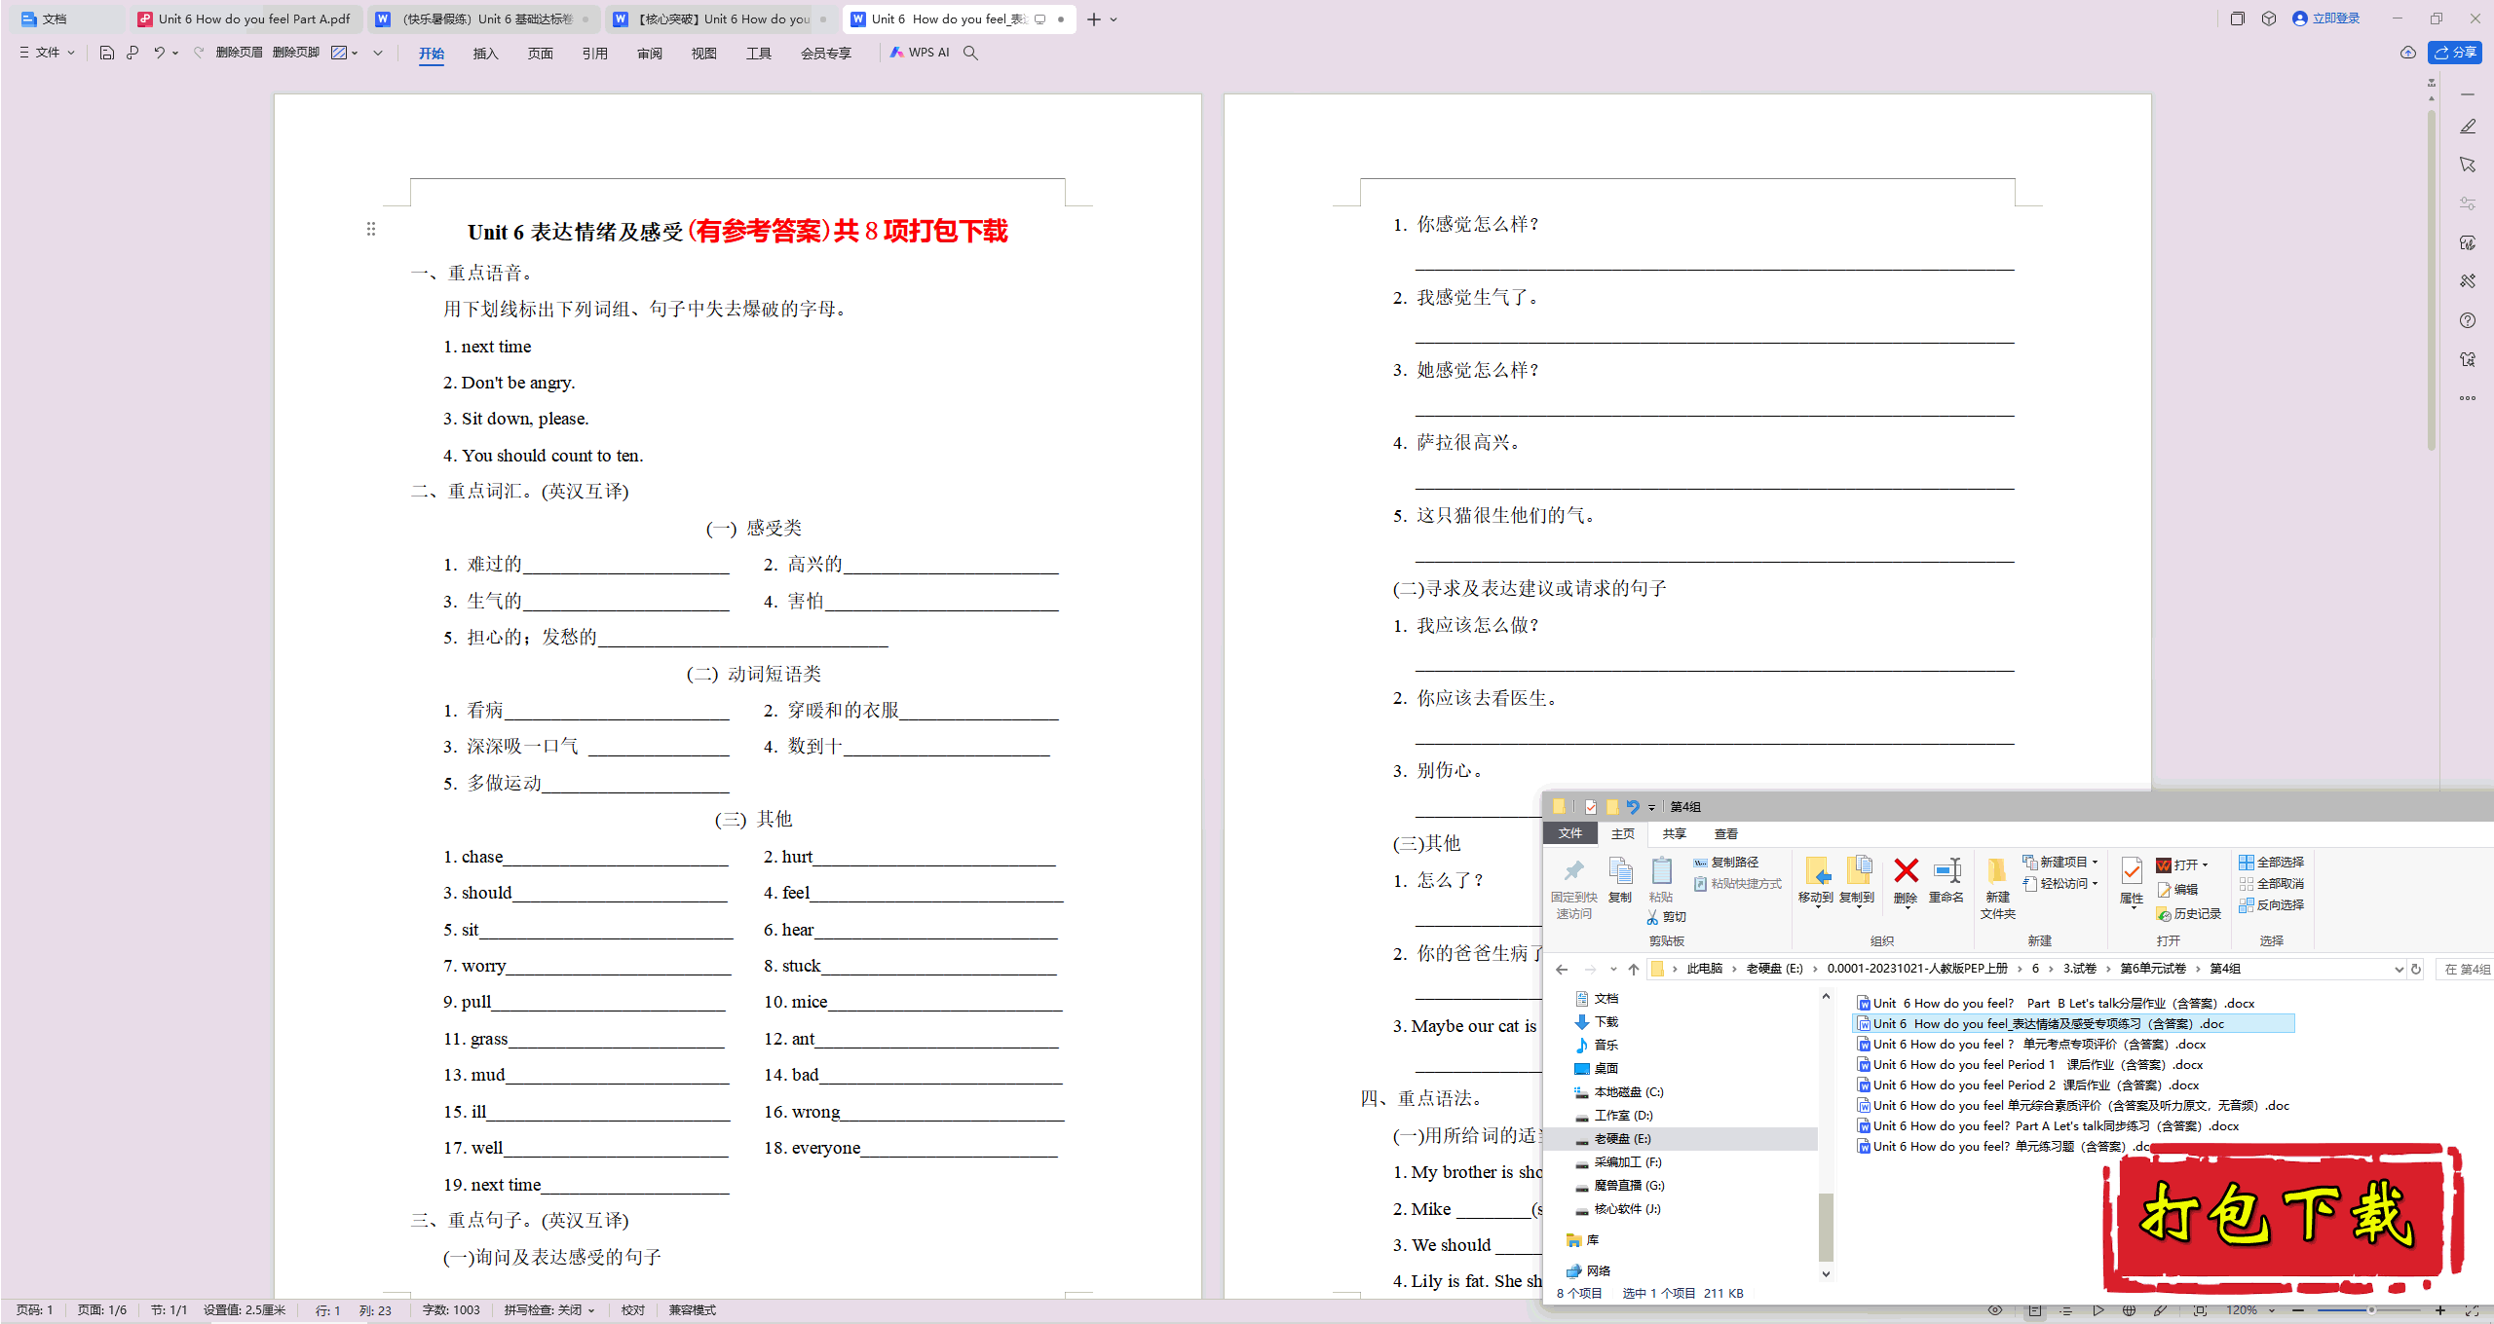Screen dimensions: 2494x1324
Task: Click the eye reading mode icon in status bar
Action: pyautogui.click(x=1995, y=1310)
